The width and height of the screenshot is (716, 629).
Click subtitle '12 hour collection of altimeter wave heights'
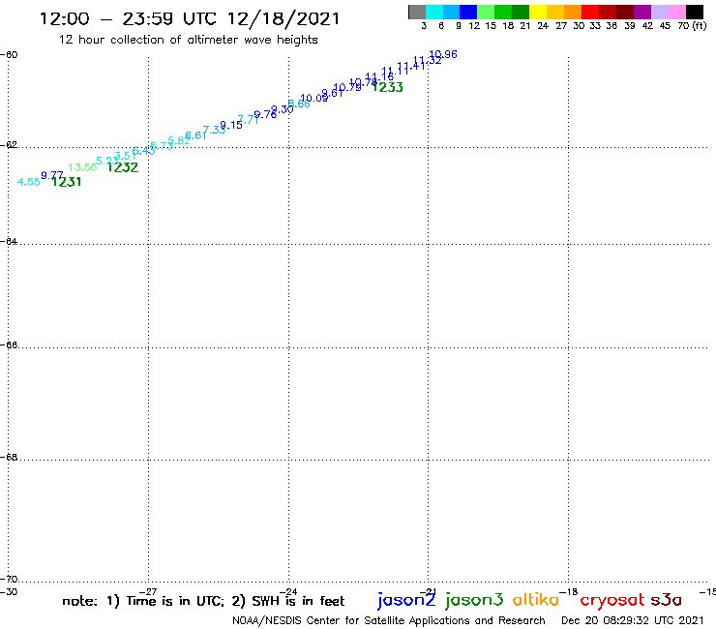click(188, 40)
